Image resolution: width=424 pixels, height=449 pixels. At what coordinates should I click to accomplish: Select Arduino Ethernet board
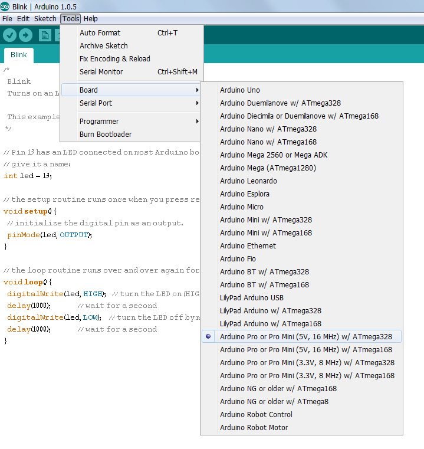(x=301, y=245)
